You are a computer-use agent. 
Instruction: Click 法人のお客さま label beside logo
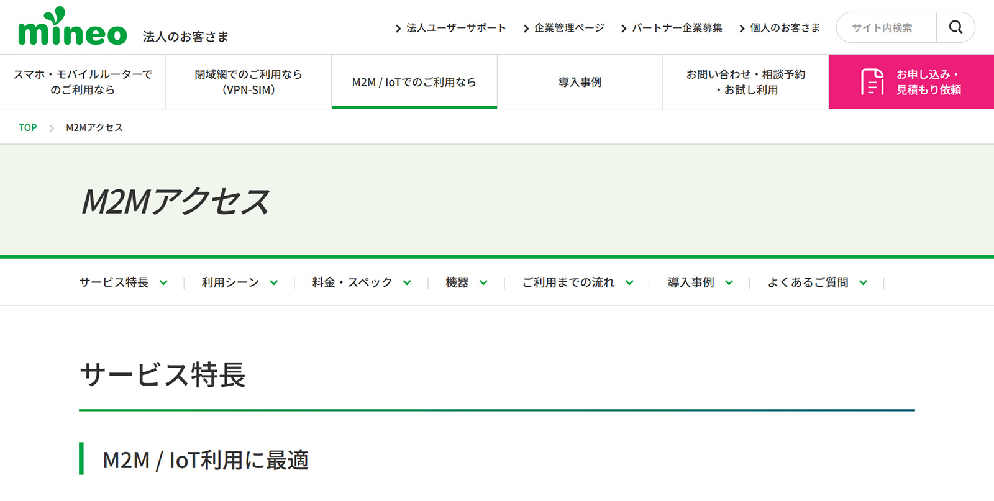[x=185, y=37]
